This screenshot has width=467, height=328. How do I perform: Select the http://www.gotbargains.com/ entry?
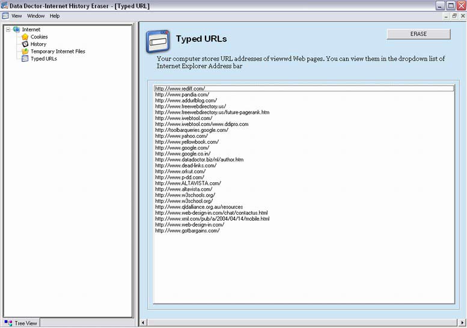click(x=187, y=230)
